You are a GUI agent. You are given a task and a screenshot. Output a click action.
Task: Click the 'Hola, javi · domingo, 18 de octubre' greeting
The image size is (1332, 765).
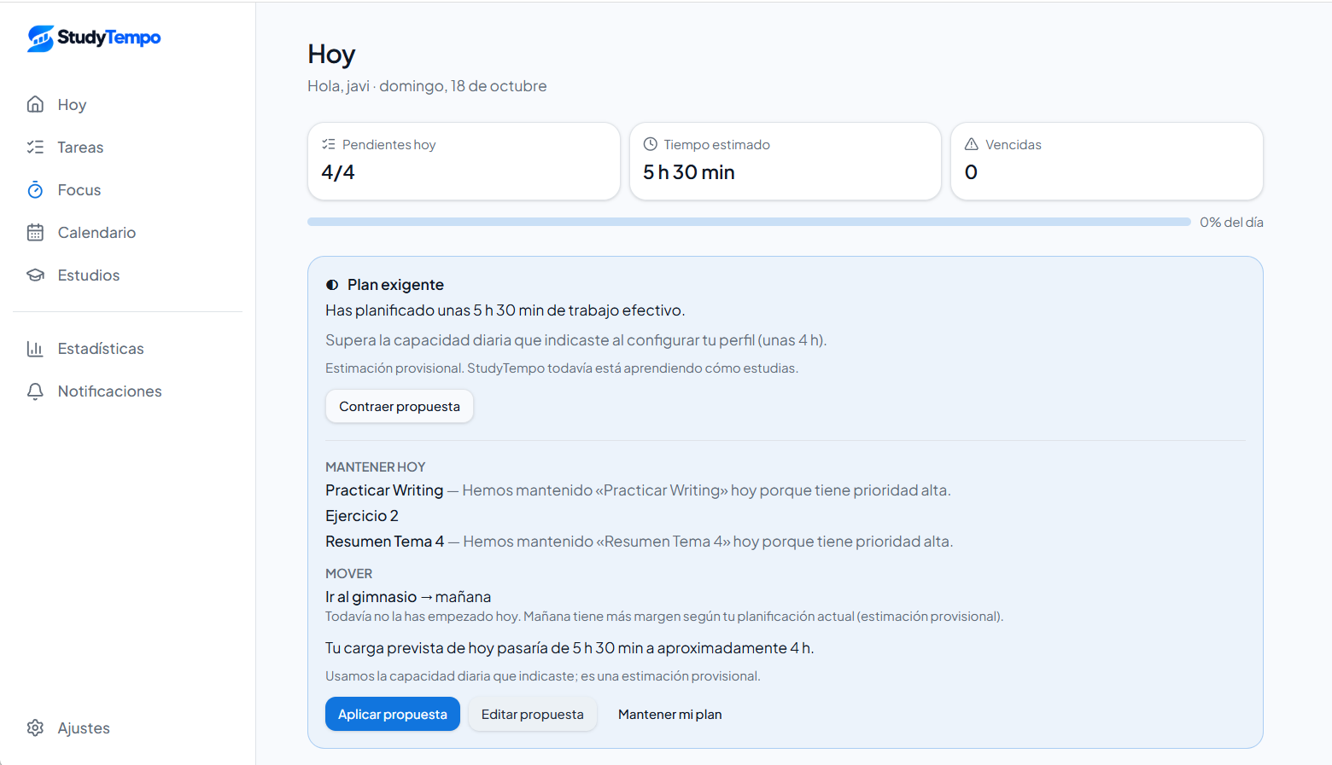pyautogui.click(x=427, y=86)
